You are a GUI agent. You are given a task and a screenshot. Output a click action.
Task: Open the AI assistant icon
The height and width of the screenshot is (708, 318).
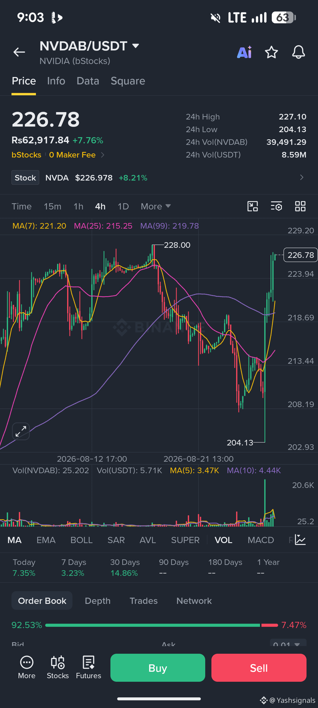(x=244, y=52)
